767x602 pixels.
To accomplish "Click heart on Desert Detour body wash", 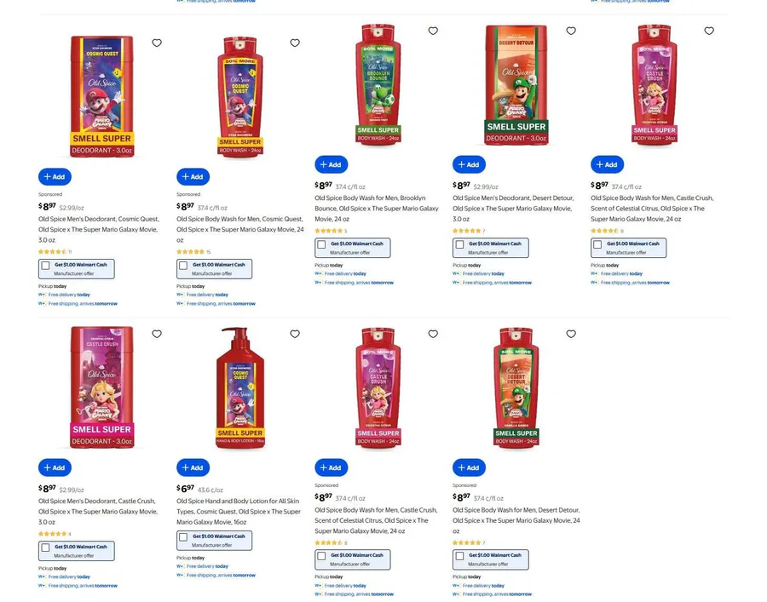I will (x=571, y=335).
